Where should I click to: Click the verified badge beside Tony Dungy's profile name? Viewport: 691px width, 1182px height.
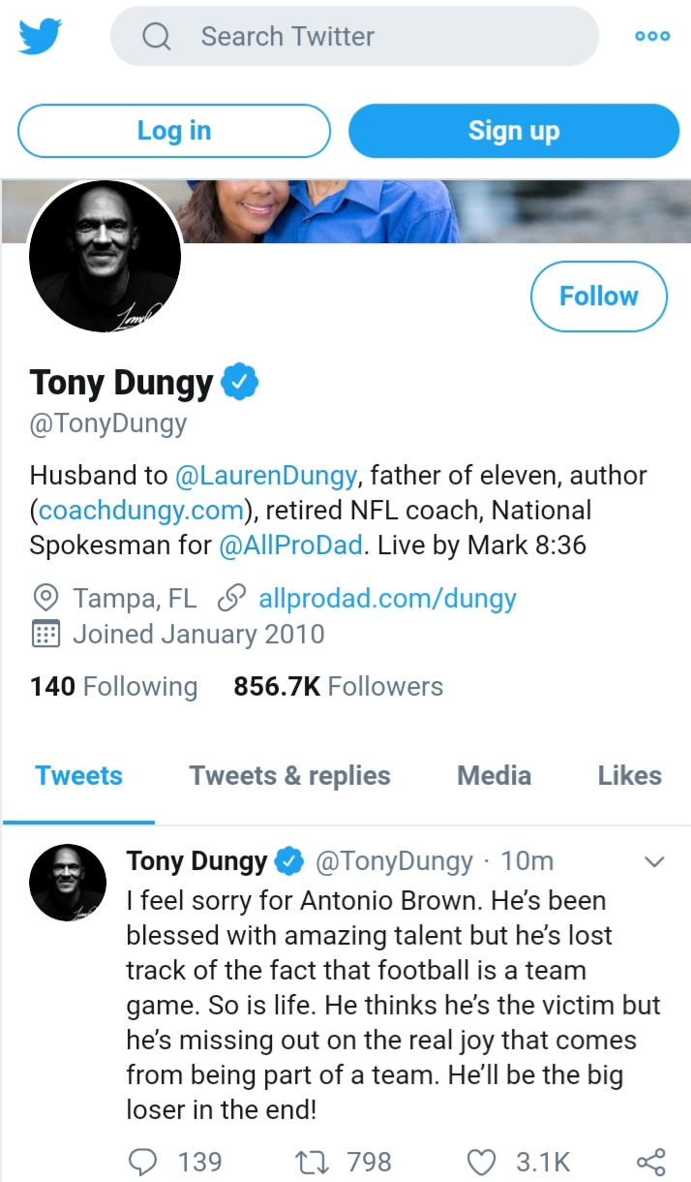240,383
